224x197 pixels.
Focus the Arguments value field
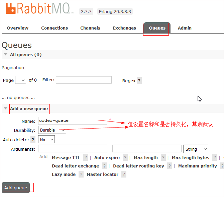(x=147, y=149)
